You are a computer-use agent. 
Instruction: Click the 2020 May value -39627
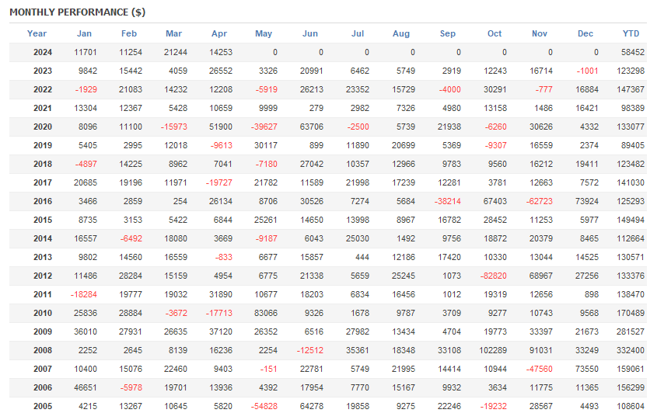[264, 127]
